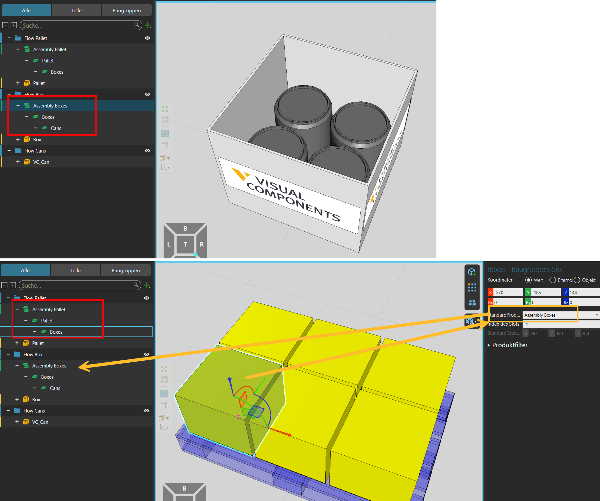Screen dimensions: 600x501
Task: Select the Welt coordinate radio button
Action: tap(528, 280)
